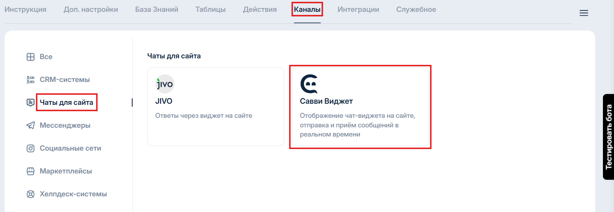614x212 pixels.
Task: Switch to the Интеграции tab
Action: tap(358, 10)
